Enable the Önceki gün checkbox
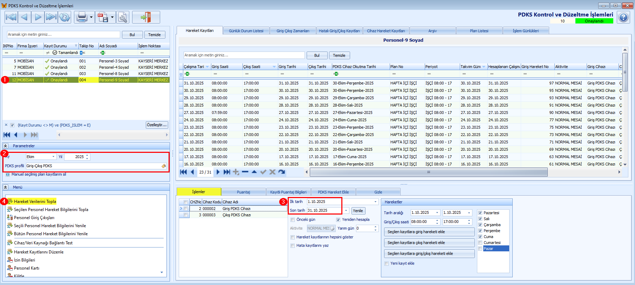Screen dimensions: 635x285 click(x=293, y=220)
